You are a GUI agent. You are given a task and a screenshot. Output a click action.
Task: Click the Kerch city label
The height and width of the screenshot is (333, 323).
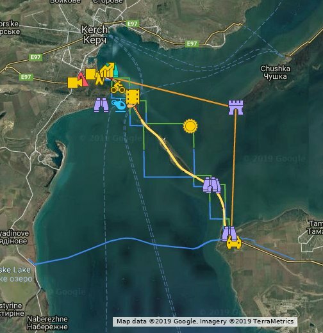95,35
